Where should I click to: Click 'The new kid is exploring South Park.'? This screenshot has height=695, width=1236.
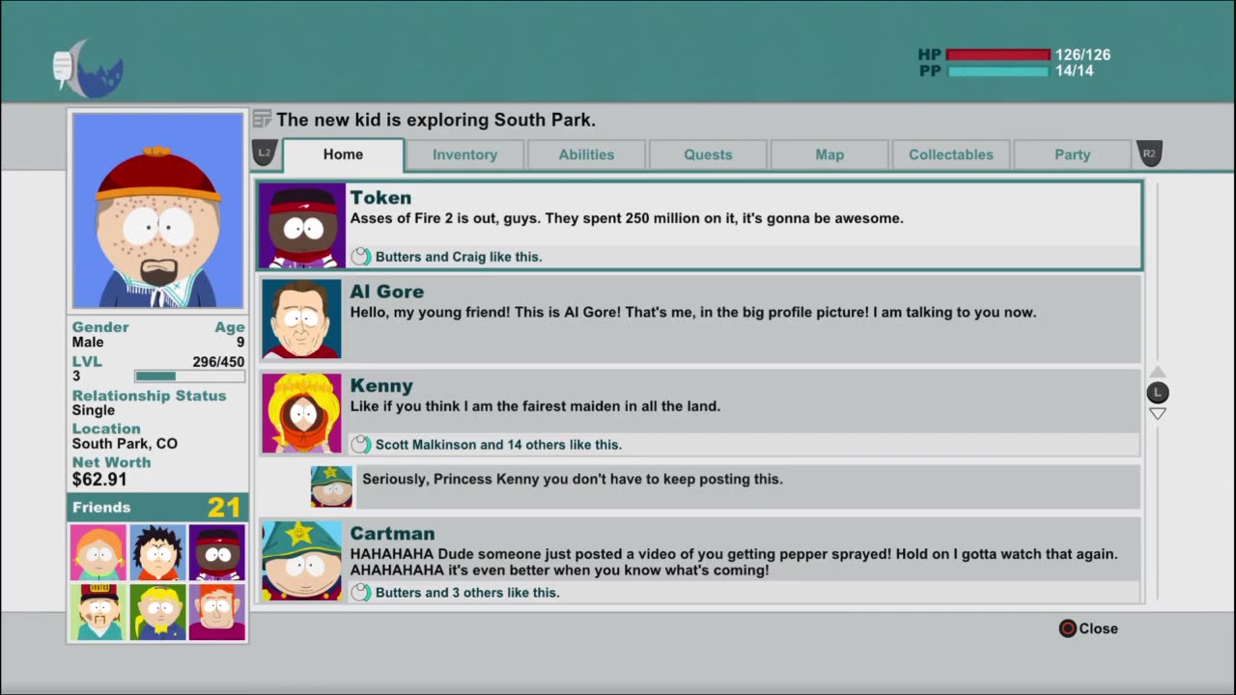[x=435, y=121]
